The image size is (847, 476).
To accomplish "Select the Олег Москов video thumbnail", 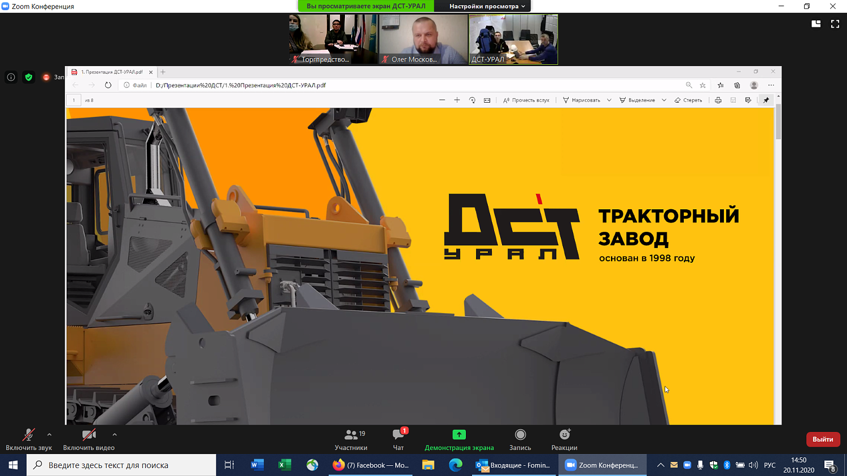I will pyautogui.click(x=423, y=39).
